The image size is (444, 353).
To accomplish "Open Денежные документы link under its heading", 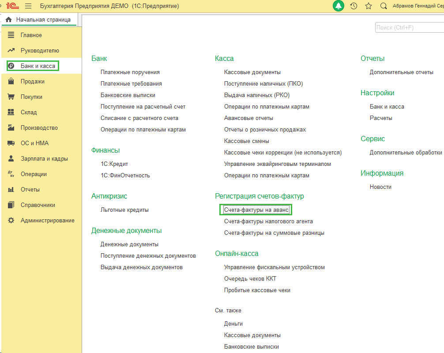I will coord(129,244).
